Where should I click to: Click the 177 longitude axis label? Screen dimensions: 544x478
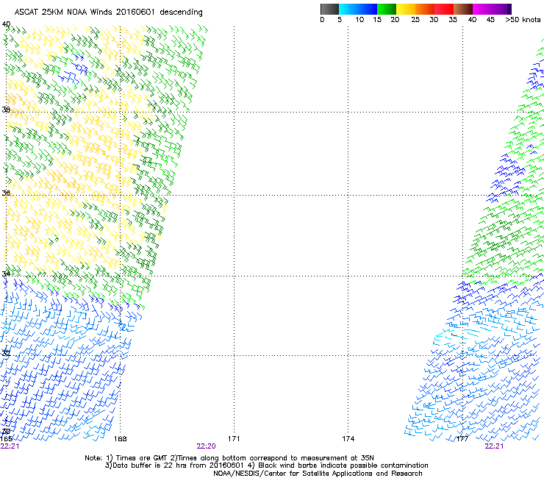[462, 439]
